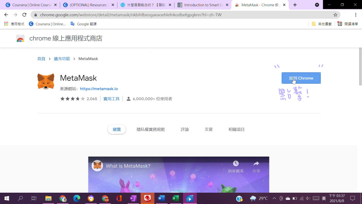Open taskbar search magnifier
Viewport: 362px width, 204px height.
click(x=20, y=198)
